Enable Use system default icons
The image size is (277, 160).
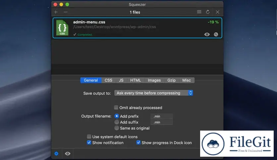tap(89, 137)
